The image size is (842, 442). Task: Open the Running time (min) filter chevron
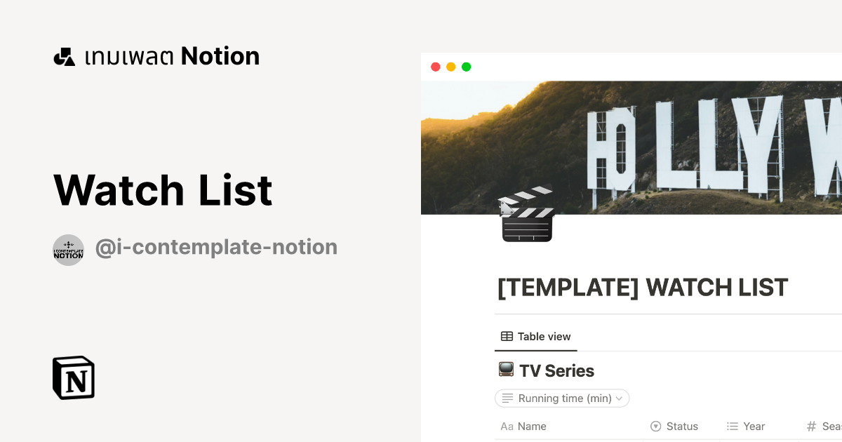click(620, 398)
